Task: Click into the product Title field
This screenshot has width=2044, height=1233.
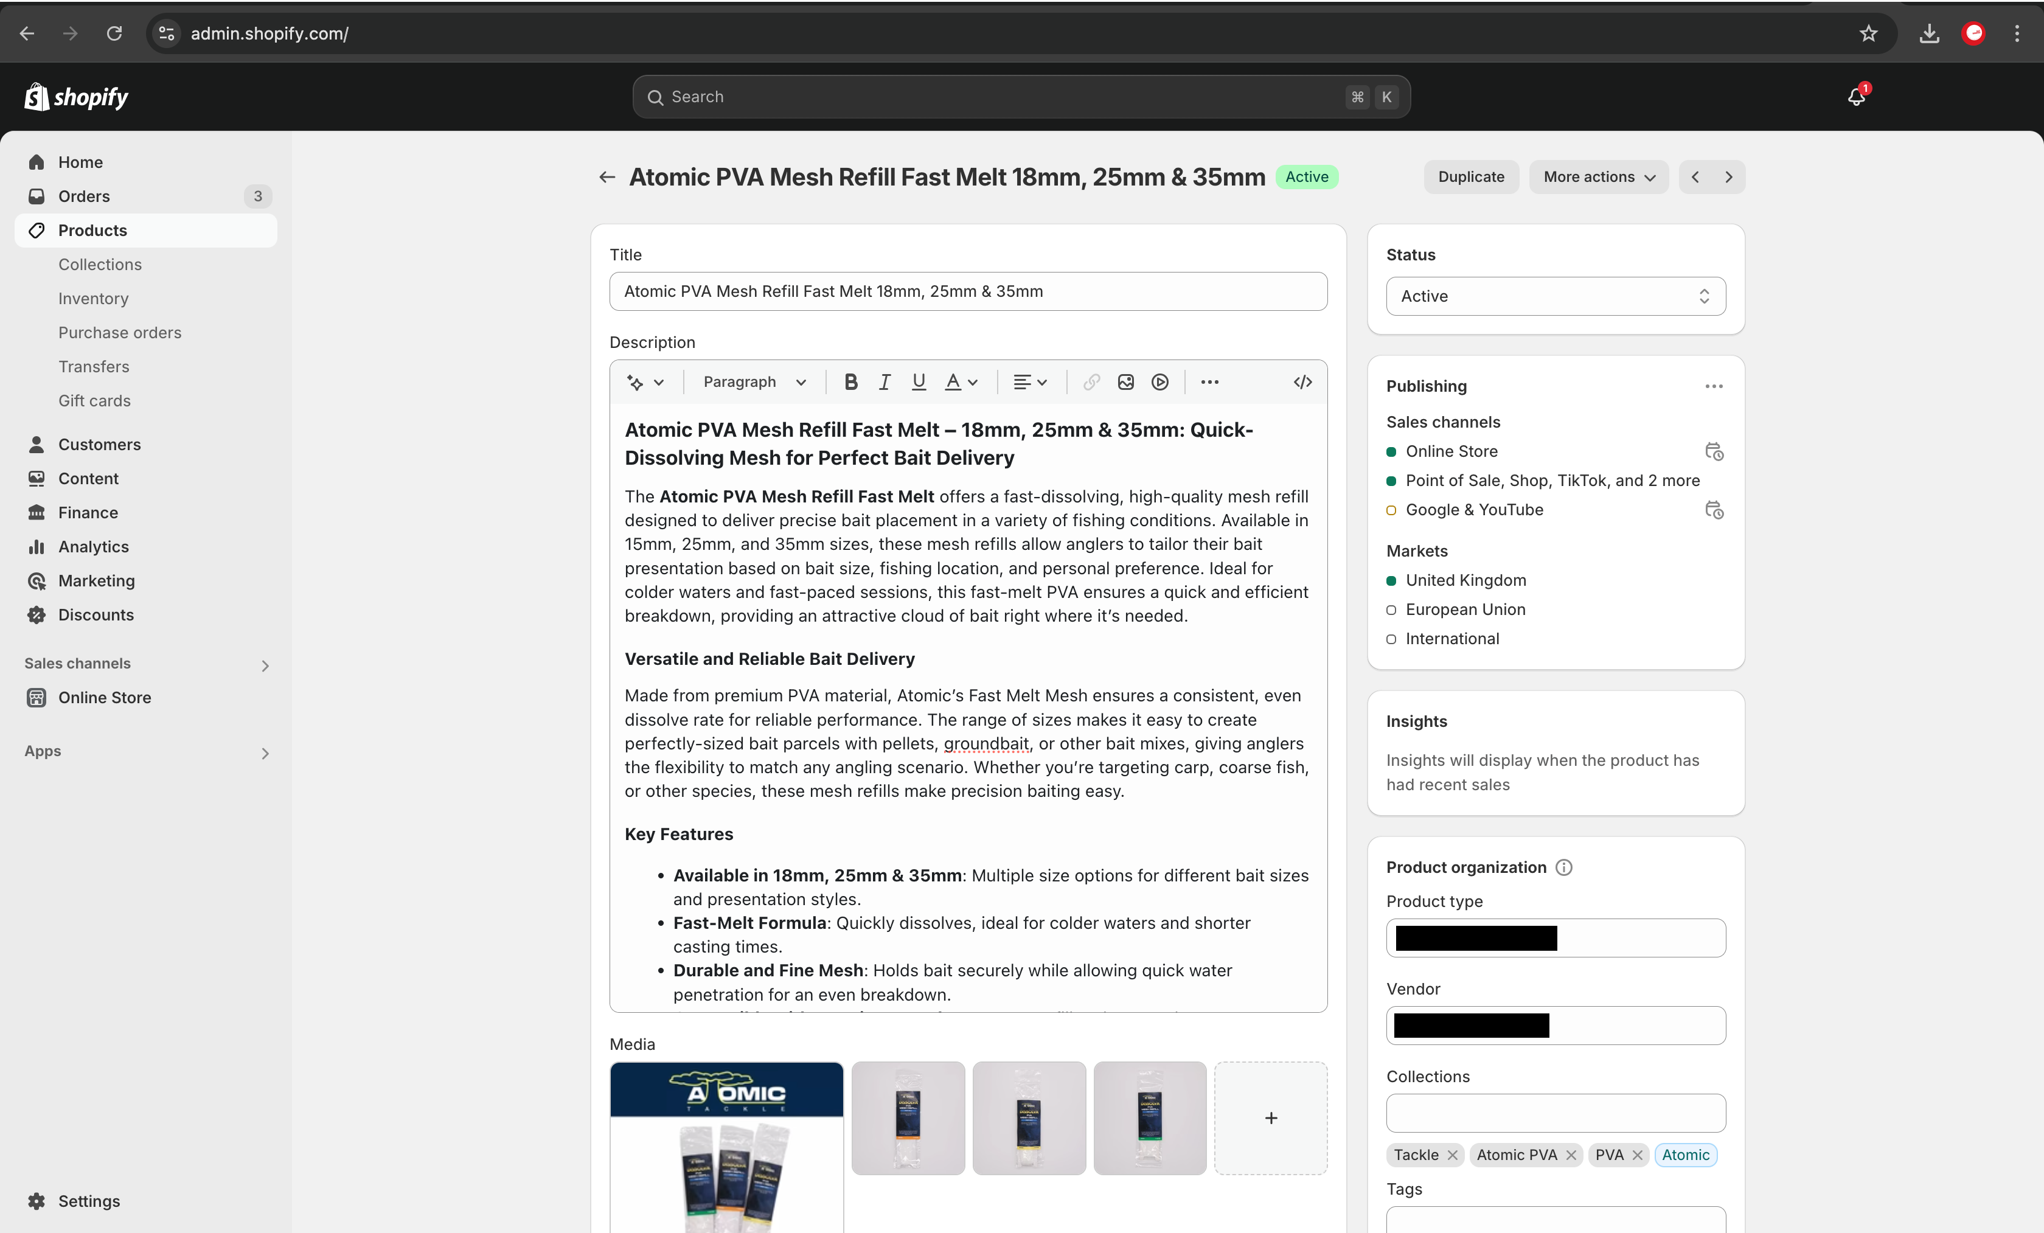Action: pos(968,291)
